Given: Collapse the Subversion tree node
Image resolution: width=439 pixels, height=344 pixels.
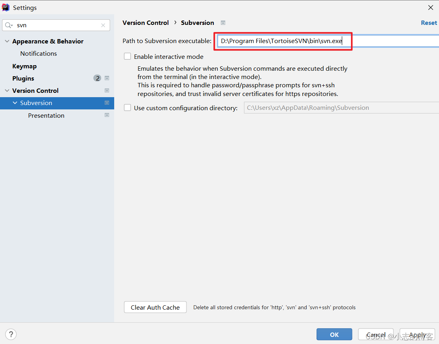Looking at the screenshot, I should tap(15, 103).
